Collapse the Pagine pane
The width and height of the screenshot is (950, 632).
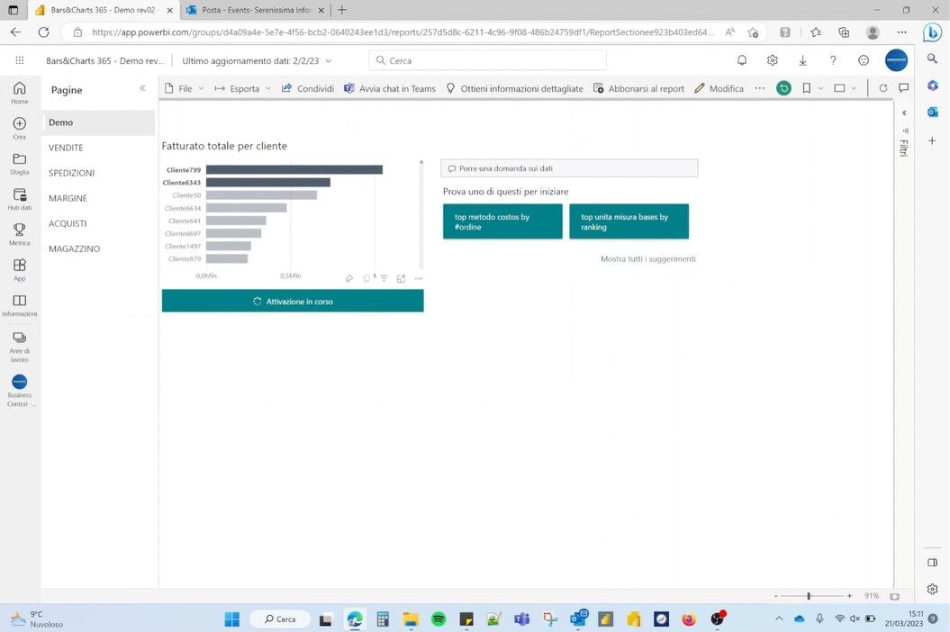tap(141, 88)
